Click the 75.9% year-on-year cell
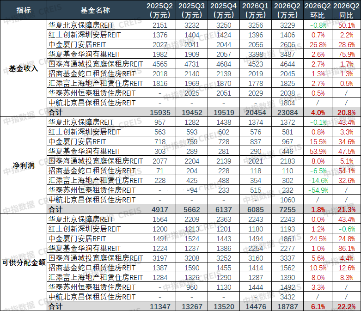The width and height of the screenshot is (361, 311). coord(346,54)
